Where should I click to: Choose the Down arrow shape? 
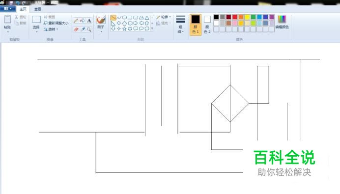pyautogui.click(x=113, y=28)
